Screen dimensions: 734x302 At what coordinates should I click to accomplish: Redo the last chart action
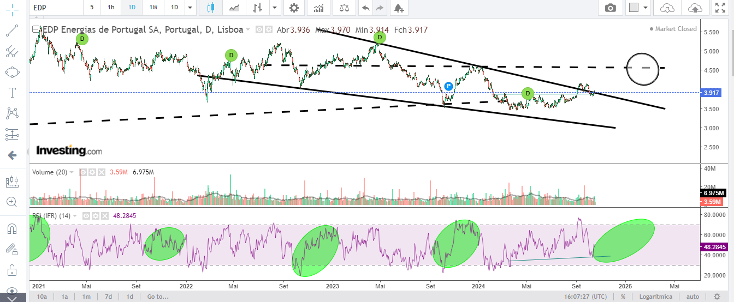380,8
